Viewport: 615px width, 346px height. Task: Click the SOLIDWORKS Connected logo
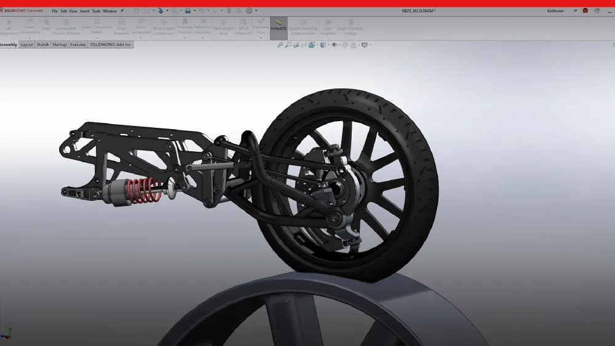[22, 10]
